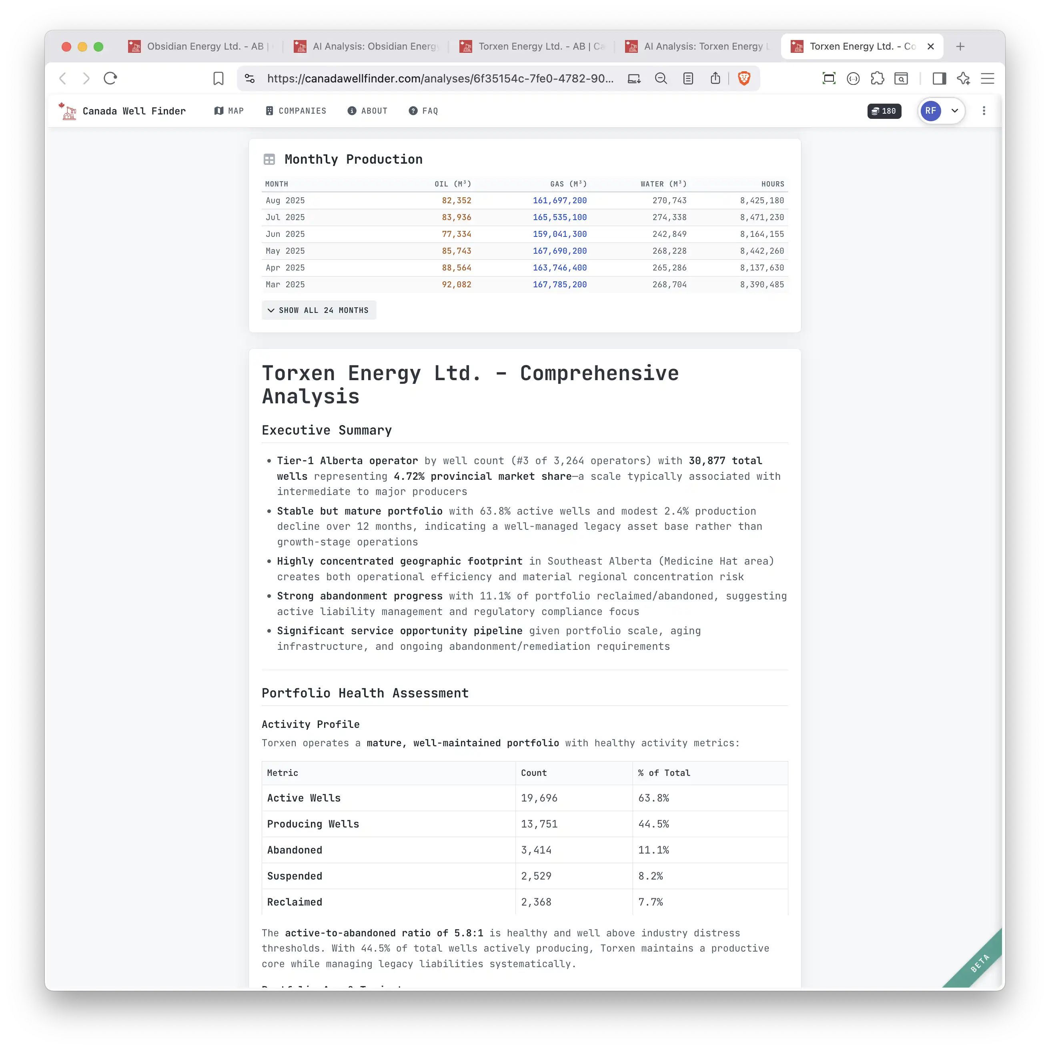Click the oil value 92,082 for Mar 2025

(x=457, y=284)
